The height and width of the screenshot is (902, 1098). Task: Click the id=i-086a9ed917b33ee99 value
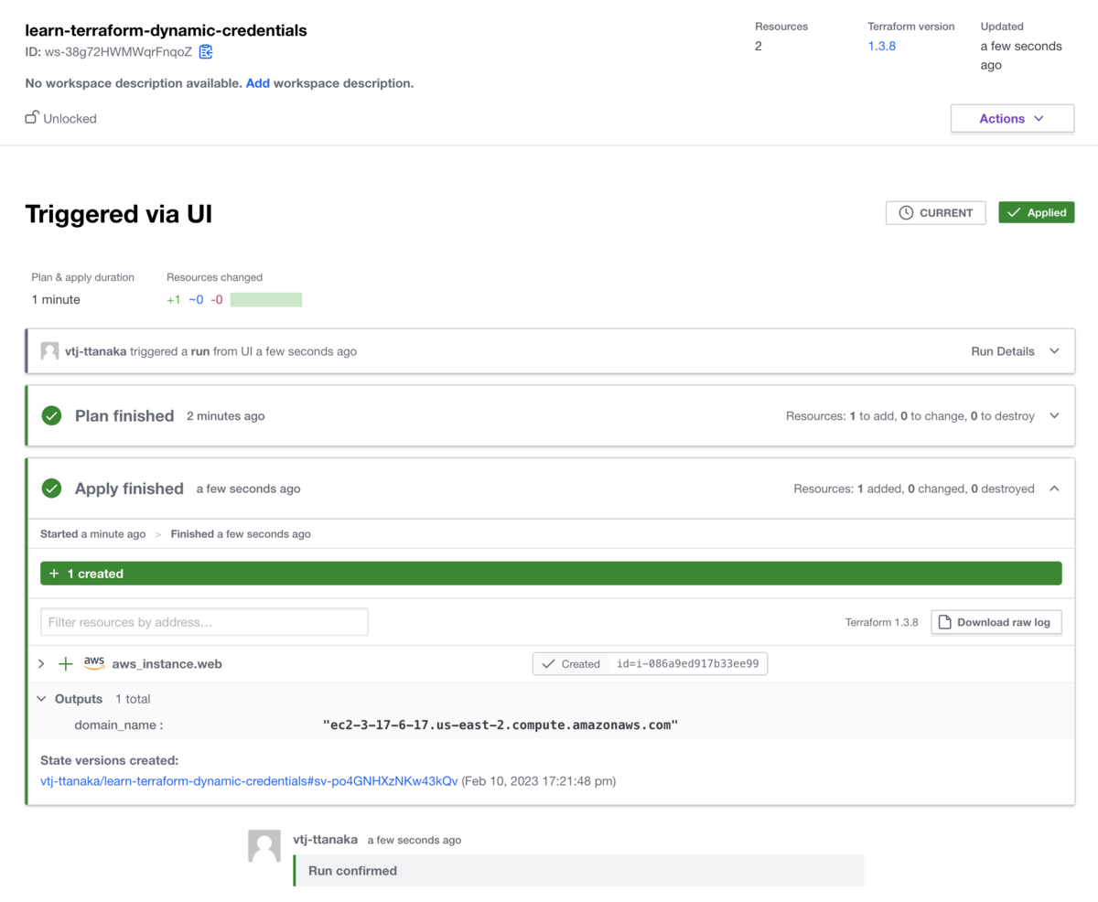point(688,664)
